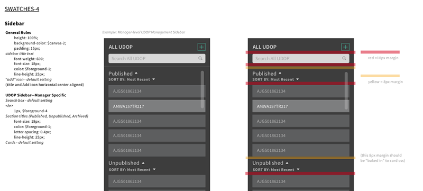Click the 'background-color: $canvas-2;' spec line

(40, 43)
